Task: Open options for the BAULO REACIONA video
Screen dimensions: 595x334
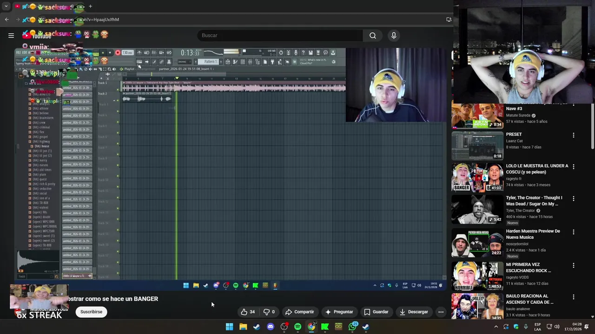Action: click(573, 297)
